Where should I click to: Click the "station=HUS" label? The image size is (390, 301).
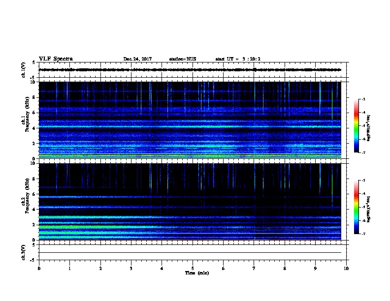[x=183, y=59]
